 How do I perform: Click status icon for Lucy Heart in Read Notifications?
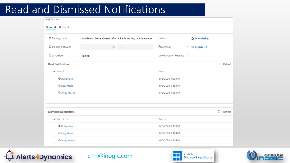click(x=59, y=85)
